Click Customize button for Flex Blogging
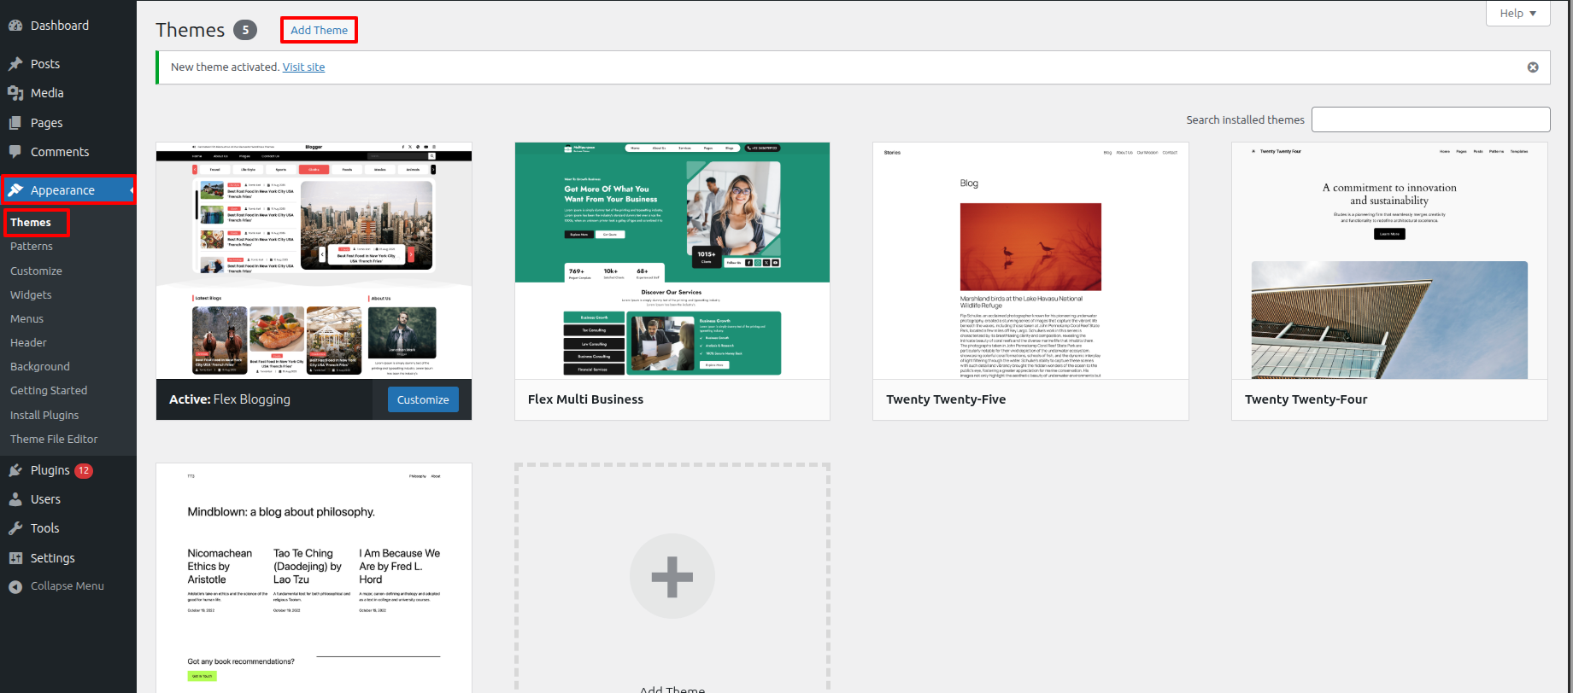The image size is (1573, 693). pyautogui.click(x=423, y=399)
